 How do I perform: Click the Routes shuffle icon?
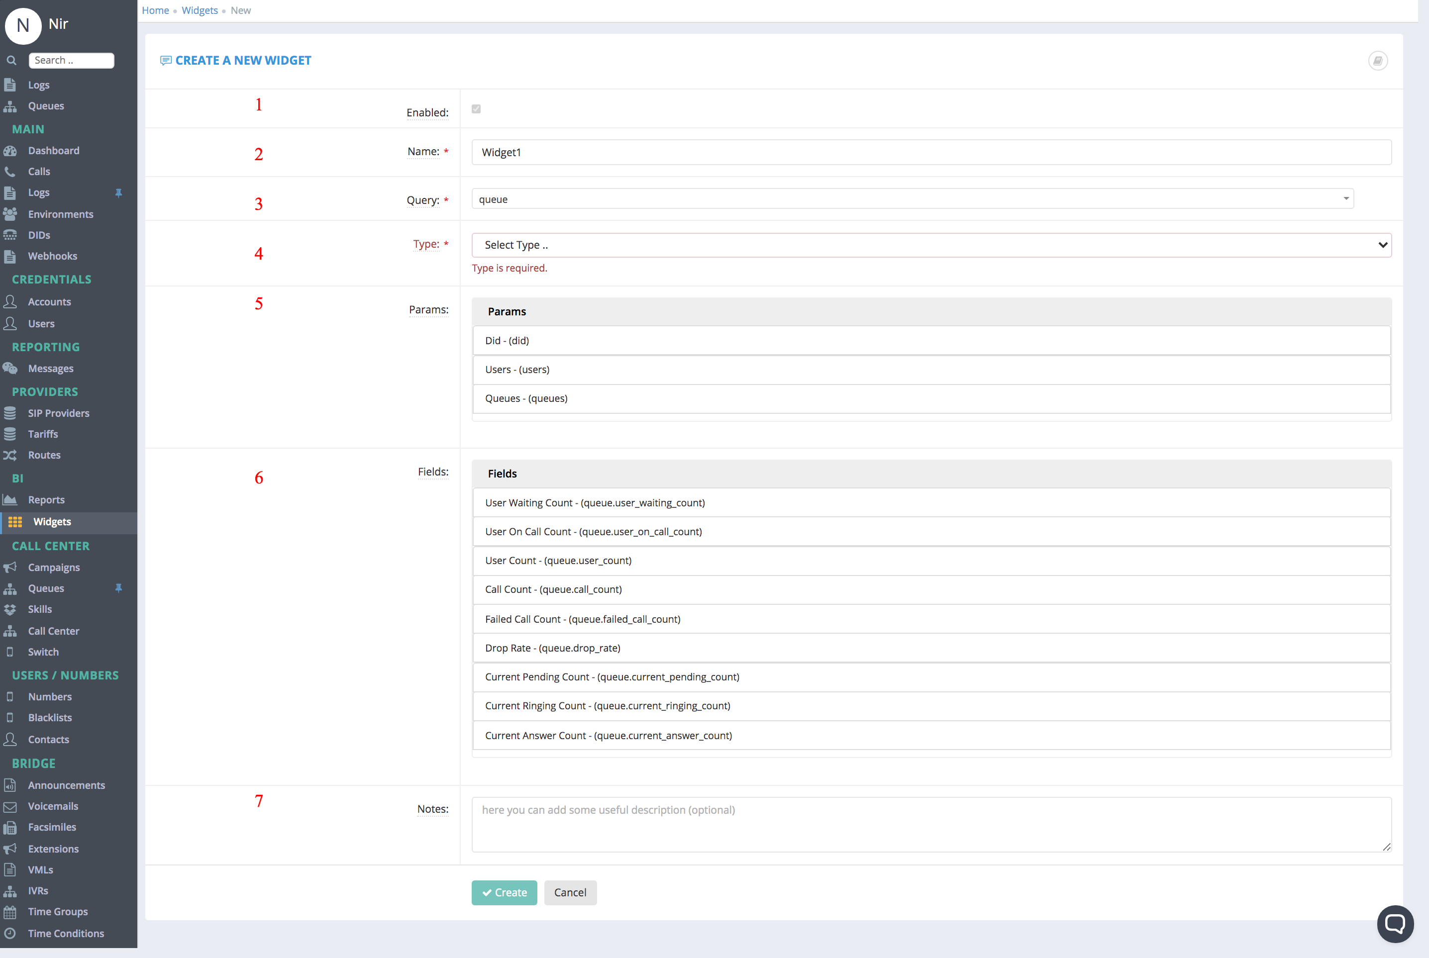(10, 455)
